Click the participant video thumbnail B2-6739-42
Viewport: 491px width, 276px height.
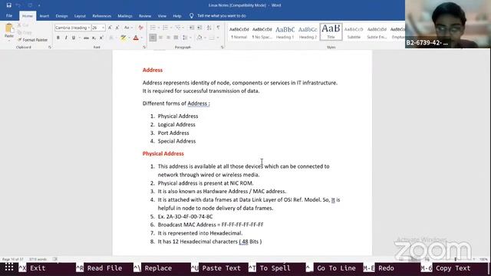coord(448,24)
